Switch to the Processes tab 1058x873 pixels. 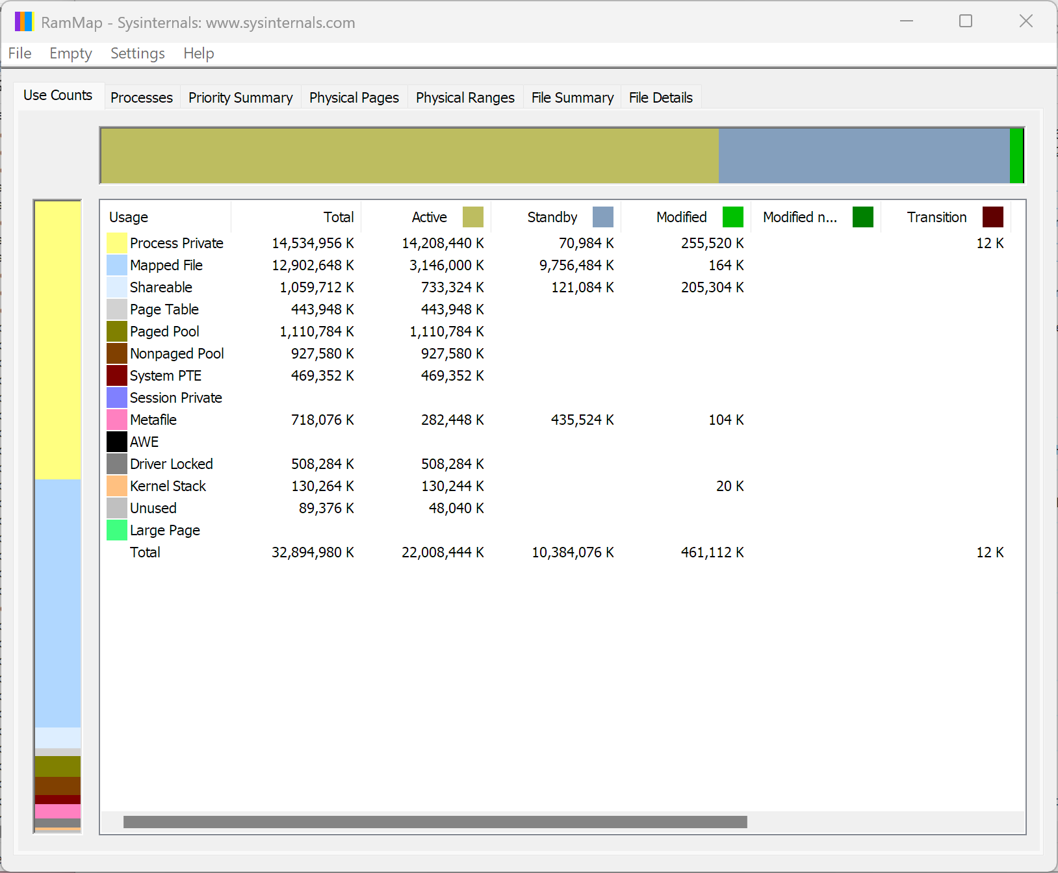point(142,97)
